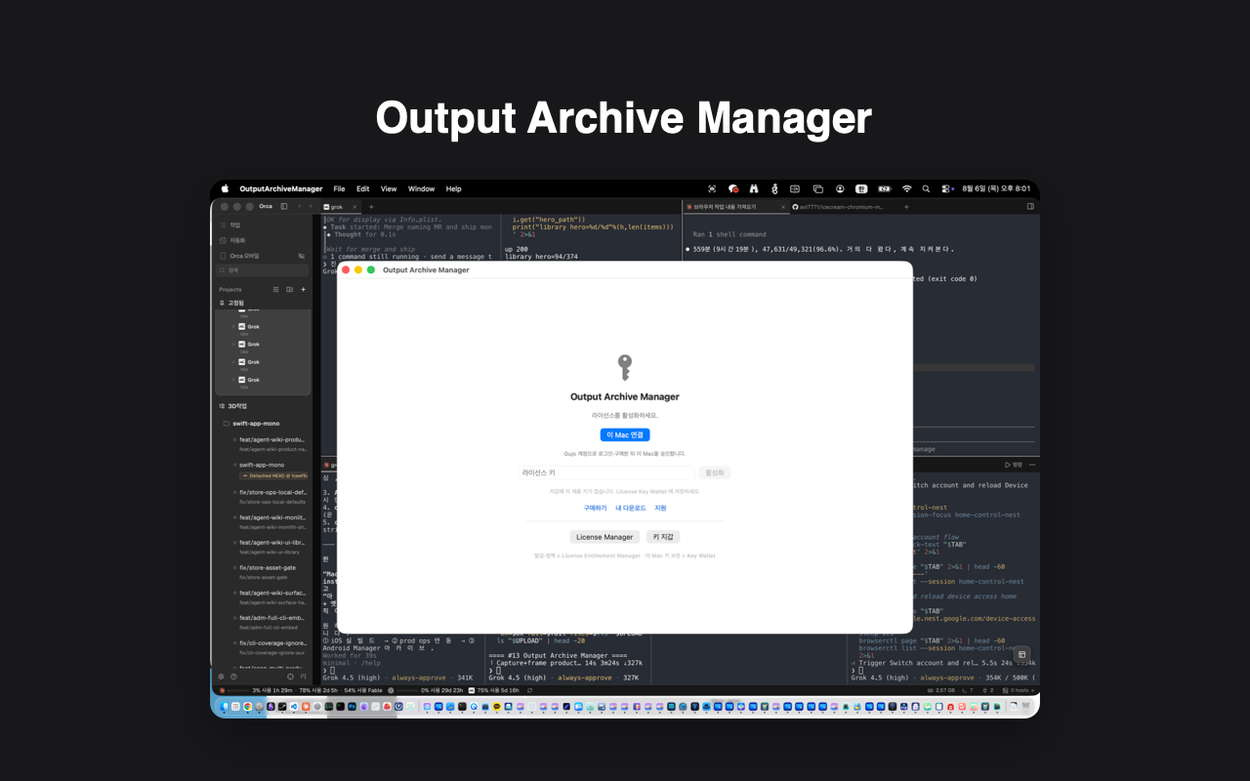The width and height of the screenshot is (1250, 781).
Task: Click the 키 지갑 button
Action: [663, 537]
